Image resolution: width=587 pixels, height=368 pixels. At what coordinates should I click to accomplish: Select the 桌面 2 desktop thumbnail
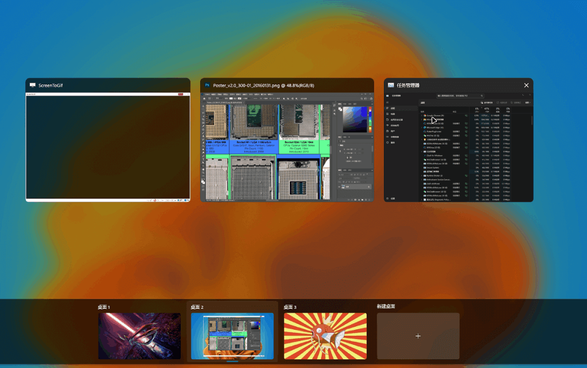point(232,336)
